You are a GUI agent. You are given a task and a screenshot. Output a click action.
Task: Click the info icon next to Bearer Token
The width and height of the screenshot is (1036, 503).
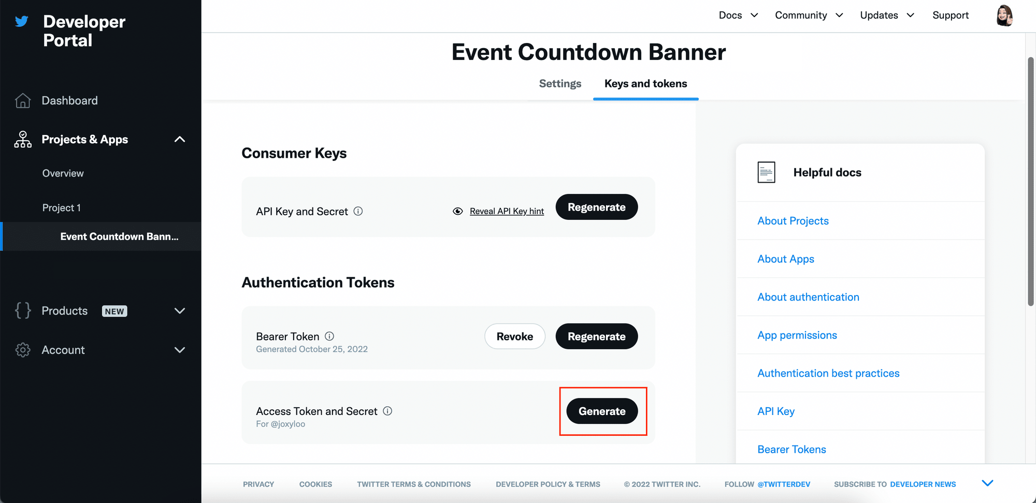click(x=330, y=336)
